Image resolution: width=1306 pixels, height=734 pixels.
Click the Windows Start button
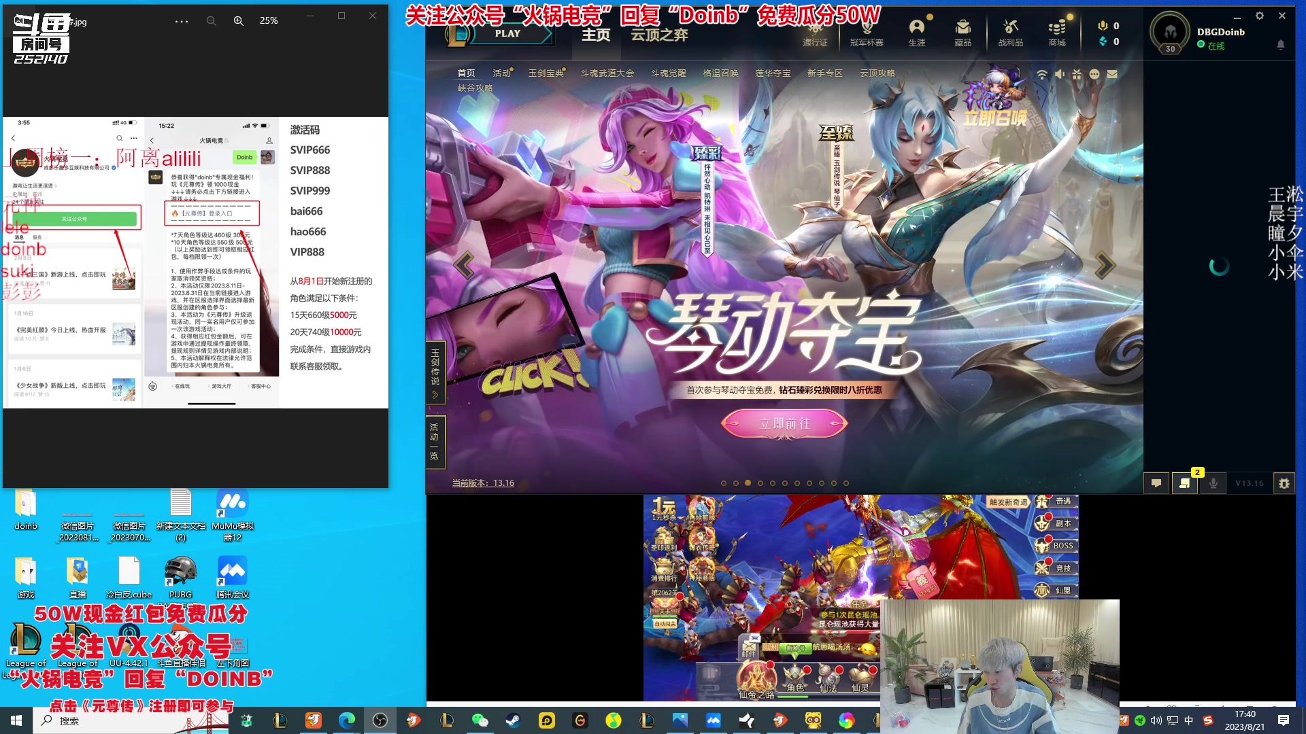point(16,720)
